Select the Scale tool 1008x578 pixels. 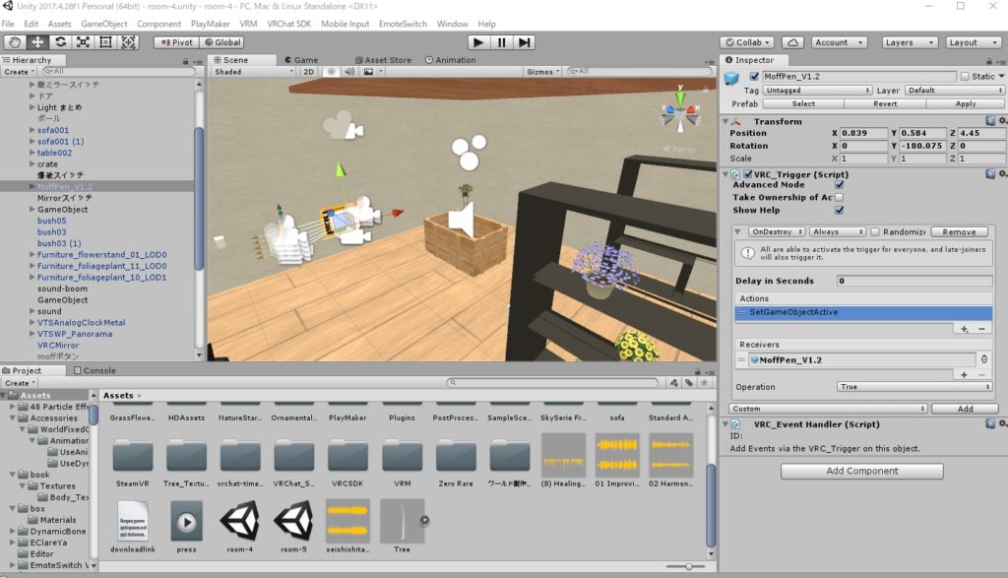tap(81, 42)
